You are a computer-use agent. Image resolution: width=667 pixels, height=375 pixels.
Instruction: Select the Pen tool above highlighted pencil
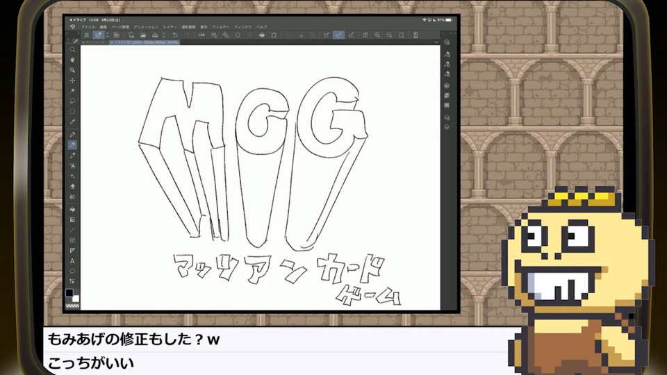point(72,135)
